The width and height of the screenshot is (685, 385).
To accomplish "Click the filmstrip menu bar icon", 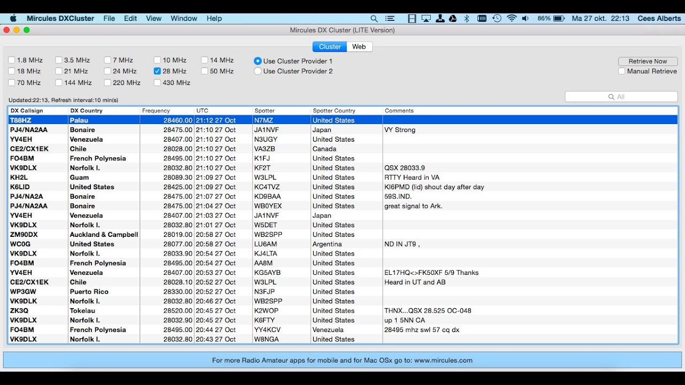I will (412, 18).
